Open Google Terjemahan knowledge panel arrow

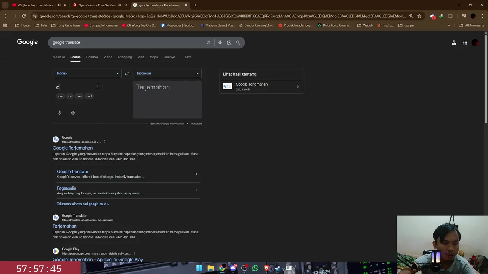pyautogui.click(x=297, y=86)
